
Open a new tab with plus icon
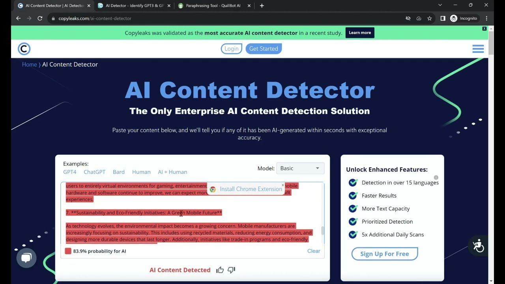tap(262, 6)
